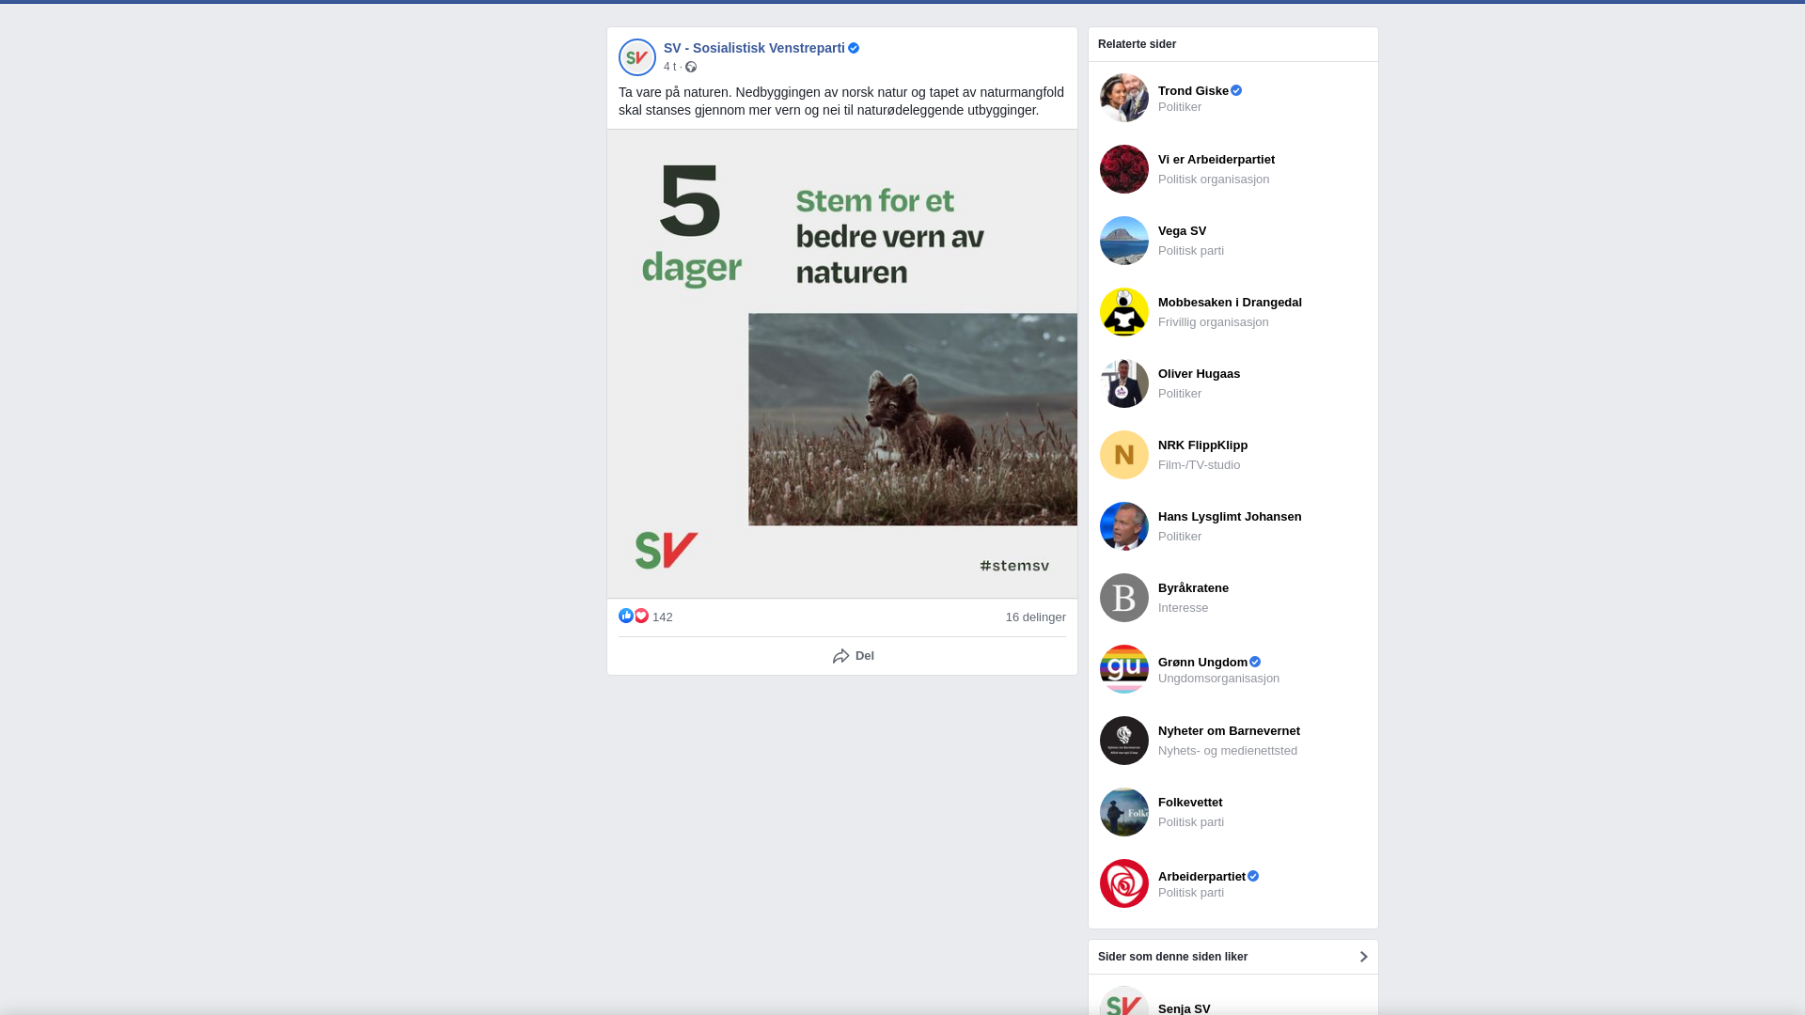1805x1015 pixels.
Task: Open Oliver Hugaas profile photo
Action: coord(1124,383)
